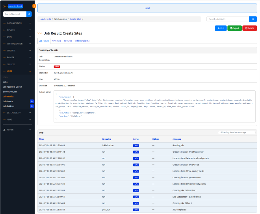The image size is (260, 214).
Task: Click the Nautobot logo
Action: (14, 6)
